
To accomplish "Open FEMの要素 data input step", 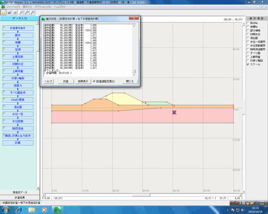I will click(x=18, y=100).
